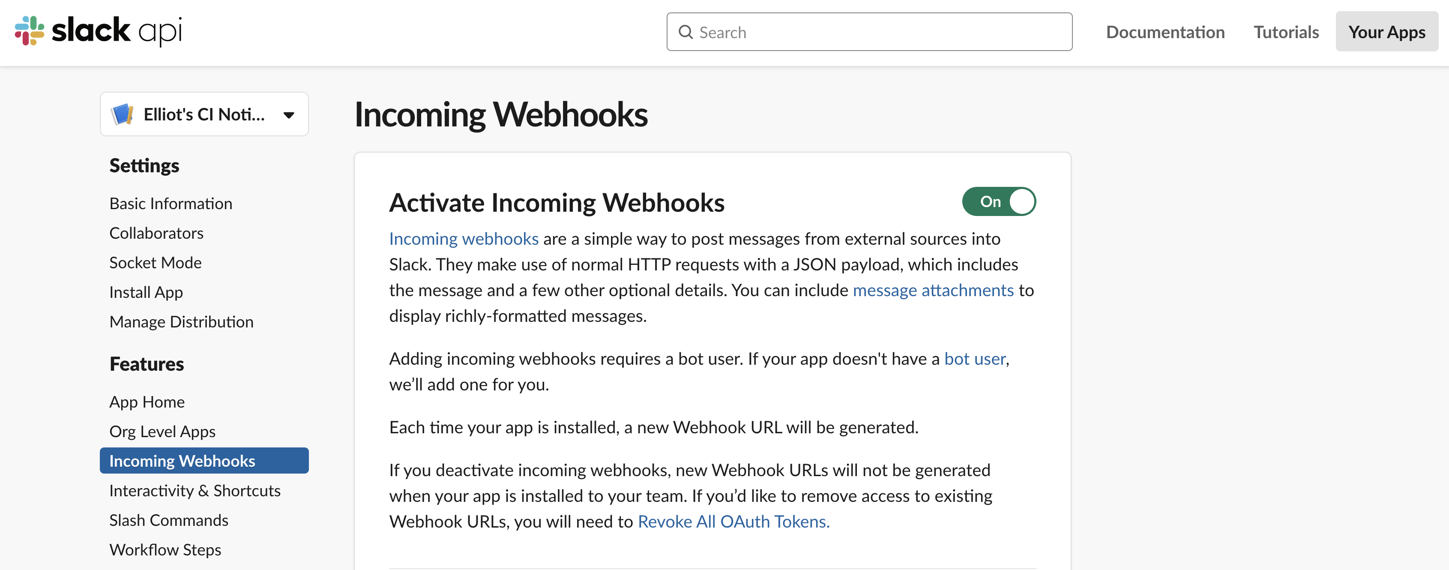Focus the Search input field
The width and height of the screenshot is (1449, 570).
coord(869,32)
